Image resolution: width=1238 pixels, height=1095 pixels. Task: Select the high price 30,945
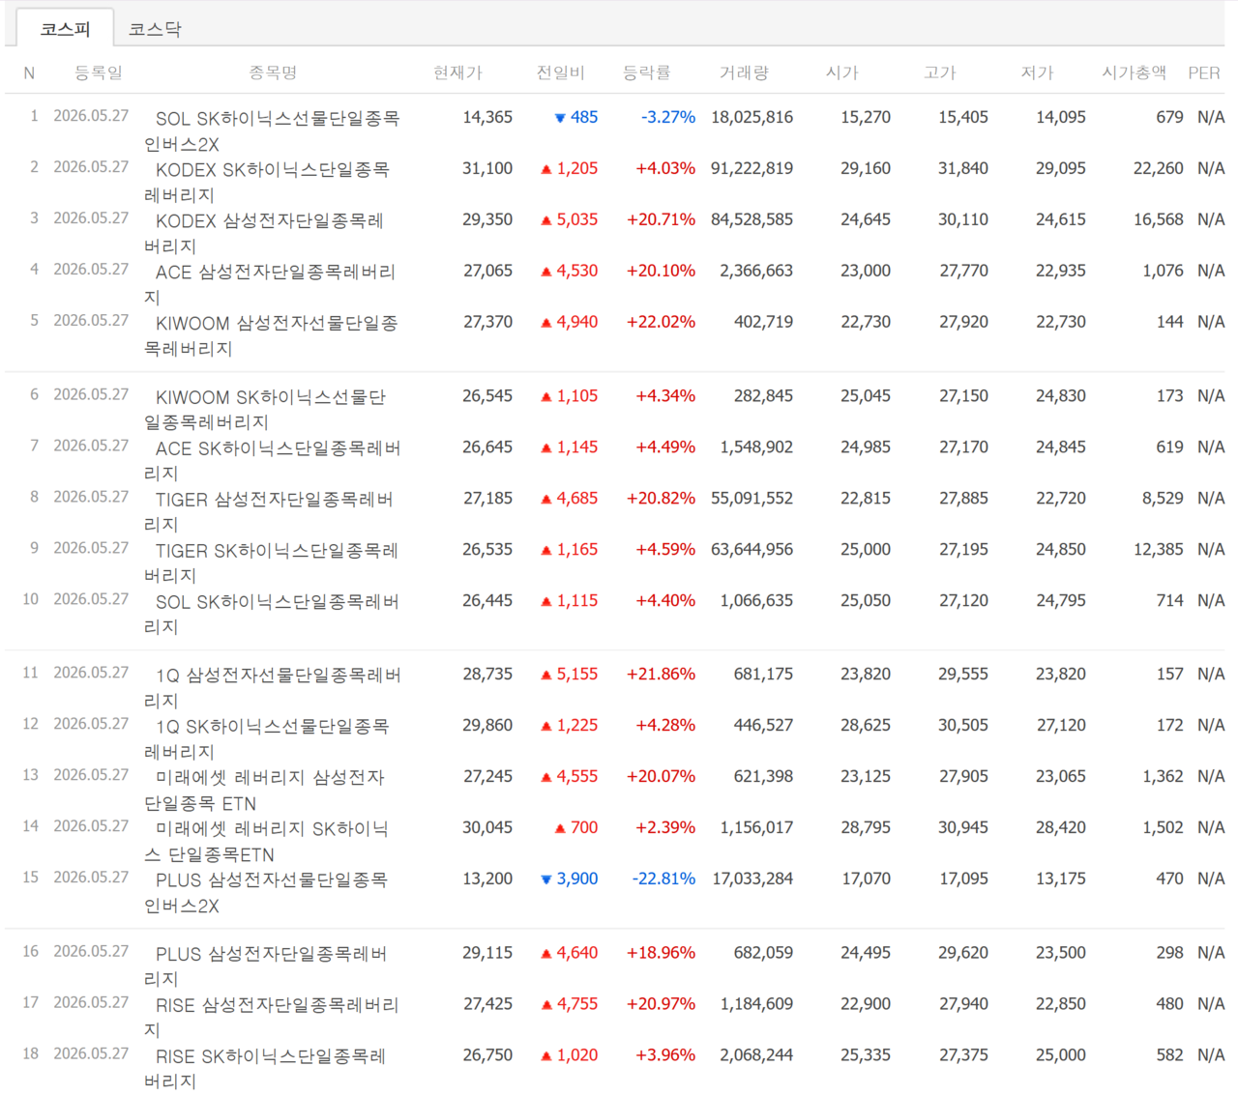tap(963, 827)
